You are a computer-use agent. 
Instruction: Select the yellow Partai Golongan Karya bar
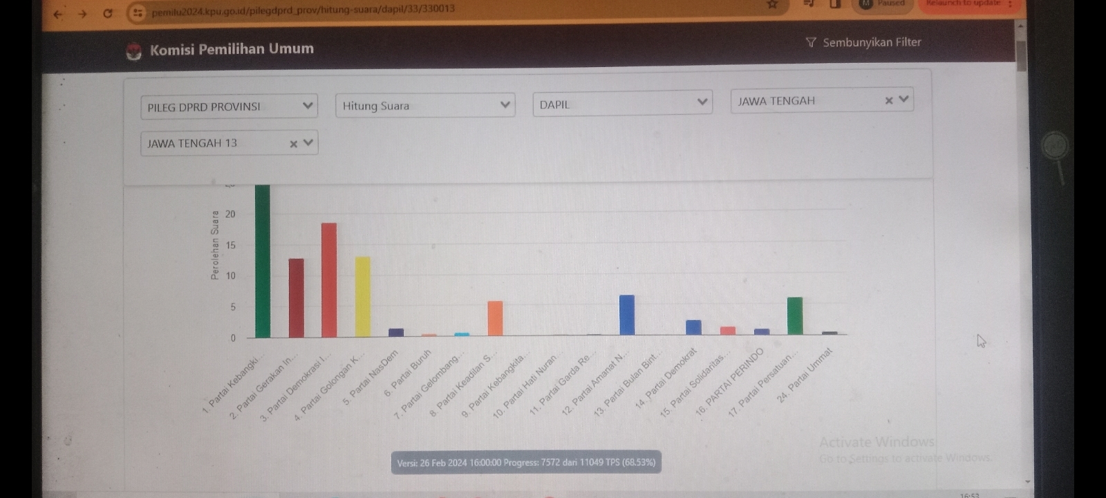point(363,297)
